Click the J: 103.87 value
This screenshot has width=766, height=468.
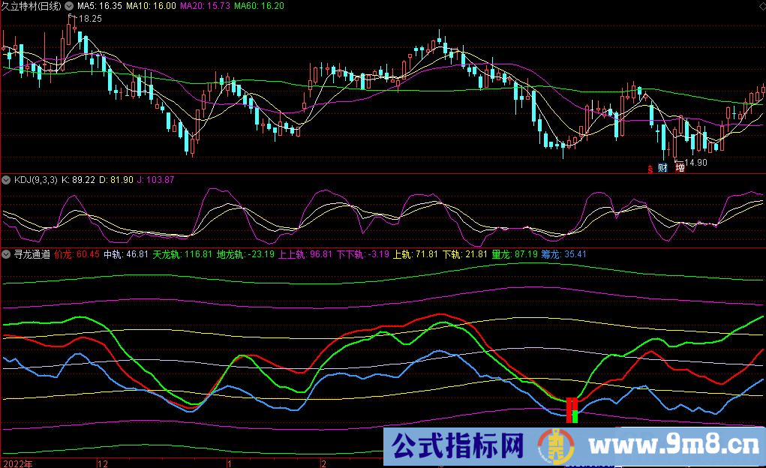click(x=155, y=180)
